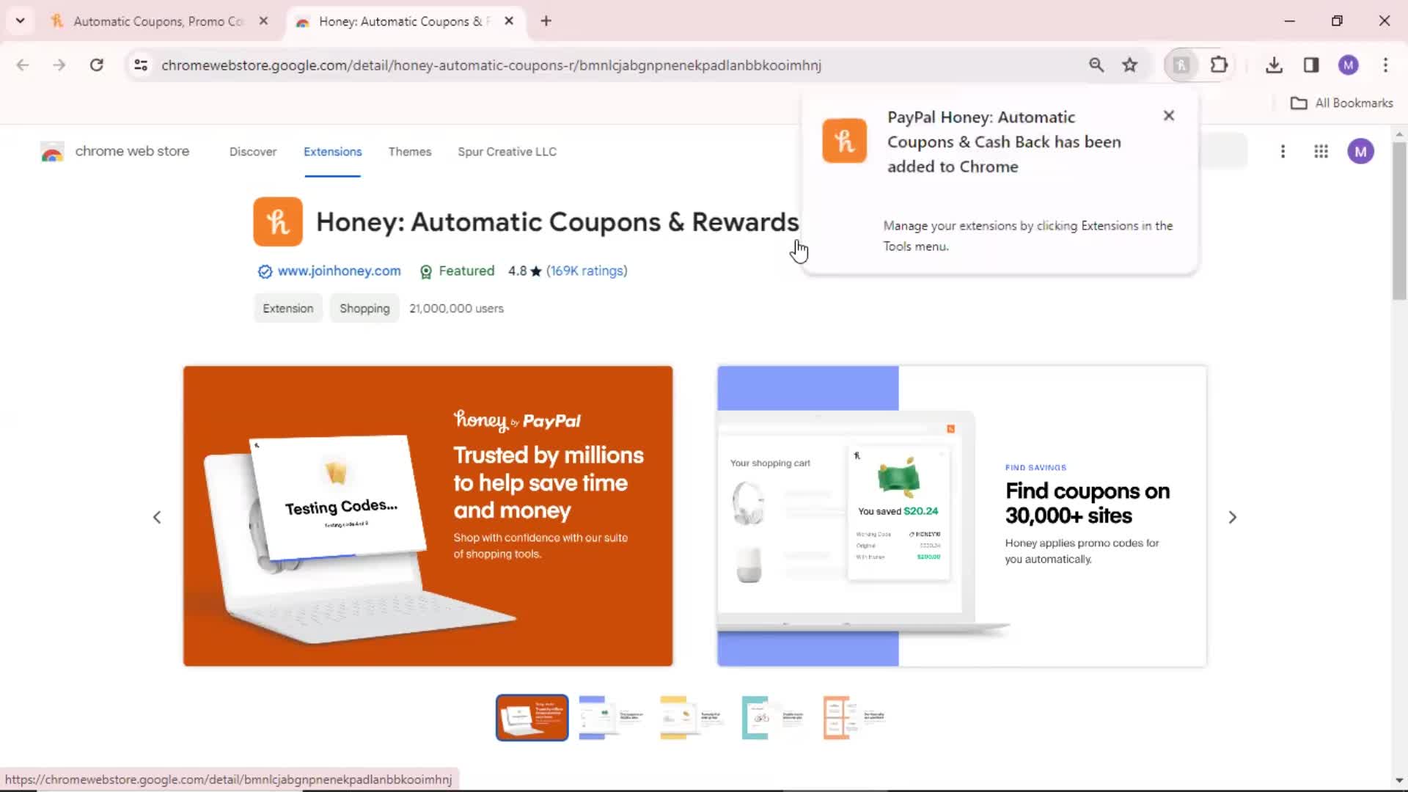Open the Google apps grid
The image size is (1408, 792).
pos(1321,152)
